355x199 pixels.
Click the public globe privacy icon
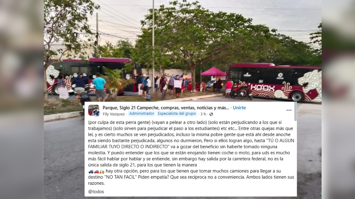point(211,114)
